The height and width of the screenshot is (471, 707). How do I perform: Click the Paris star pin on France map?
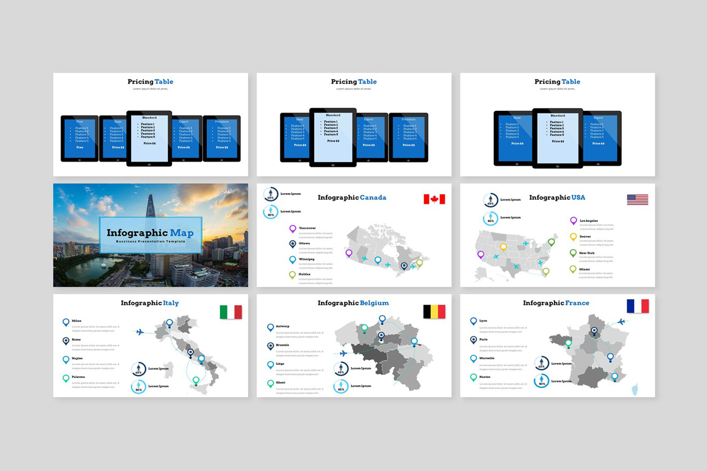(x=594, y=330)
